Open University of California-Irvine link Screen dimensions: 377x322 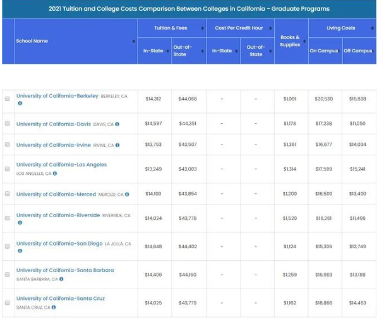[x=54, y=145]
